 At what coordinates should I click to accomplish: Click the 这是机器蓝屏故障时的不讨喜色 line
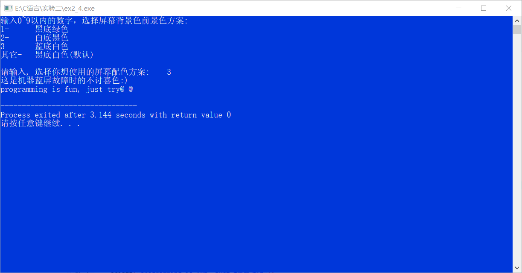[64, 81]
